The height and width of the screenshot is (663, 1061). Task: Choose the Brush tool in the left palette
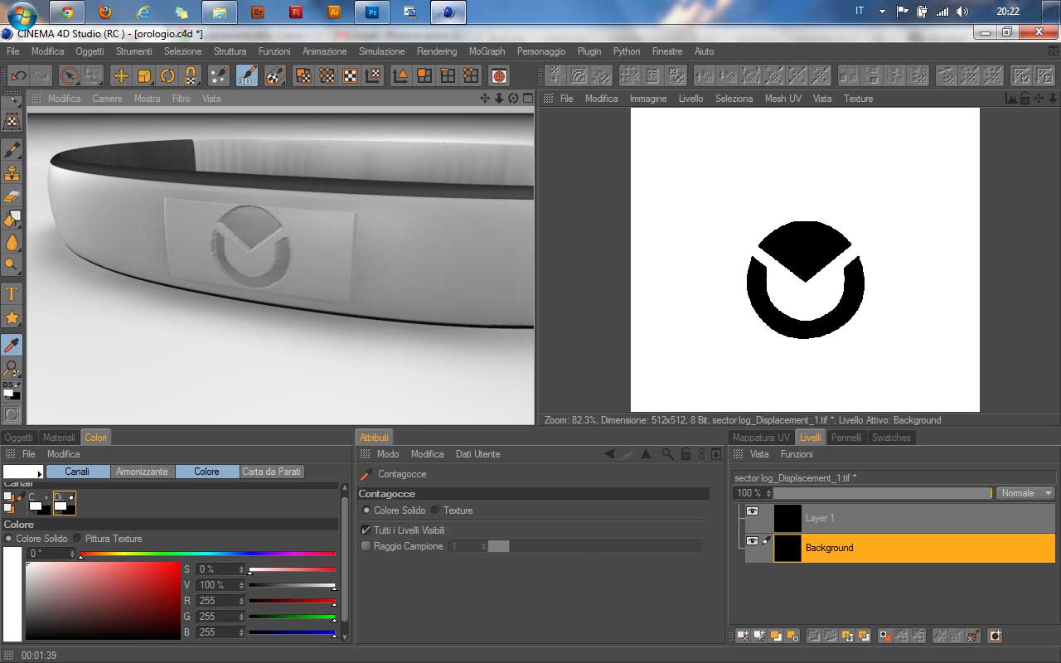click(x=12, y=150)
